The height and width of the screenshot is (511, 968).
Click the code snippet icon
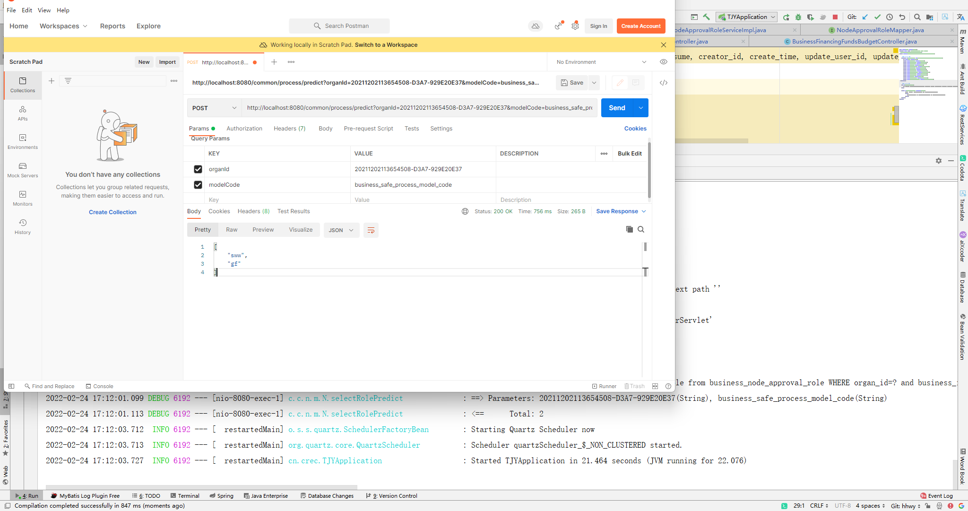click(x=664, y=83)
